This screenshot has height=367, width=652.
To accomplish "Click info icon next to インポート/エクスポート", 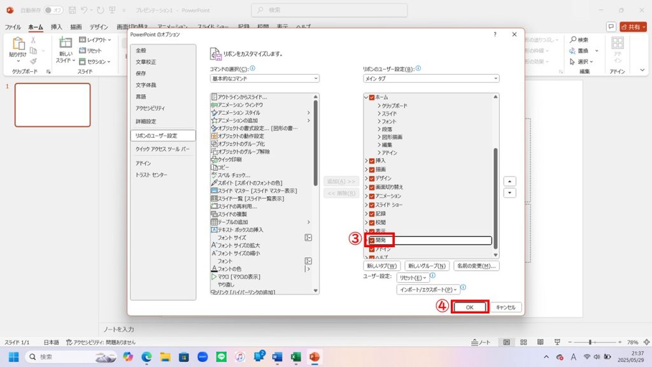I will coord(464,288).
